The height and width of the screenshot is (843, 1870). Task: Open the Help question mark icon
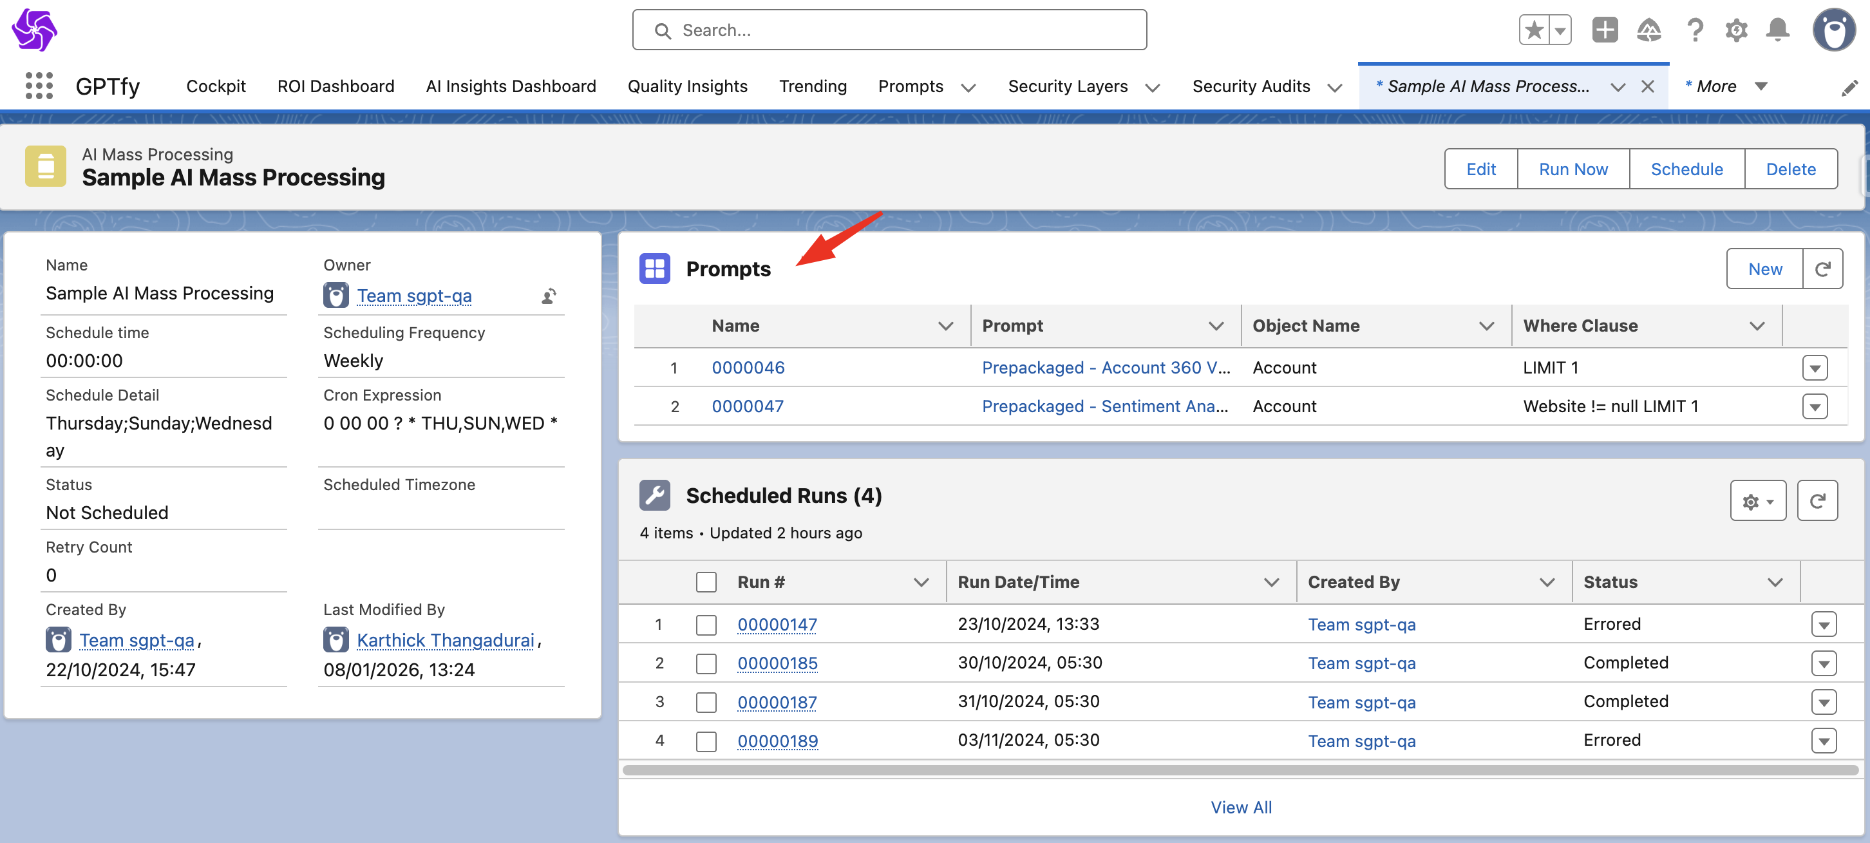tap(1694, 30)
